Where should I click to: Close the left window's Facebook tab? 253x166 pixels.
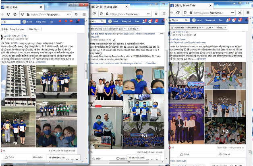(41, 7)
